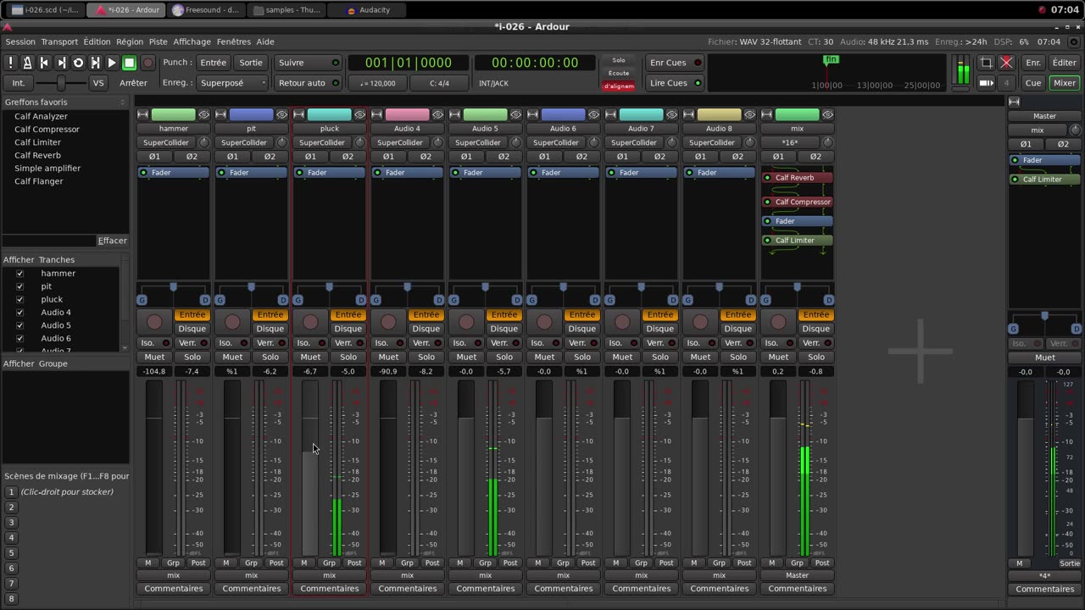Image resolution: width=1085 pixels, height=610 pixels.
Task: Click the shuttle speed slider in transport bar
Action: [x=61, y=83]
